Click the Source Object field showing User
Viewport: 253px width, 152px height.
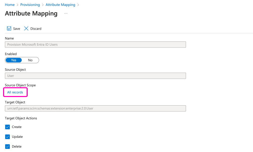(95, 76)
